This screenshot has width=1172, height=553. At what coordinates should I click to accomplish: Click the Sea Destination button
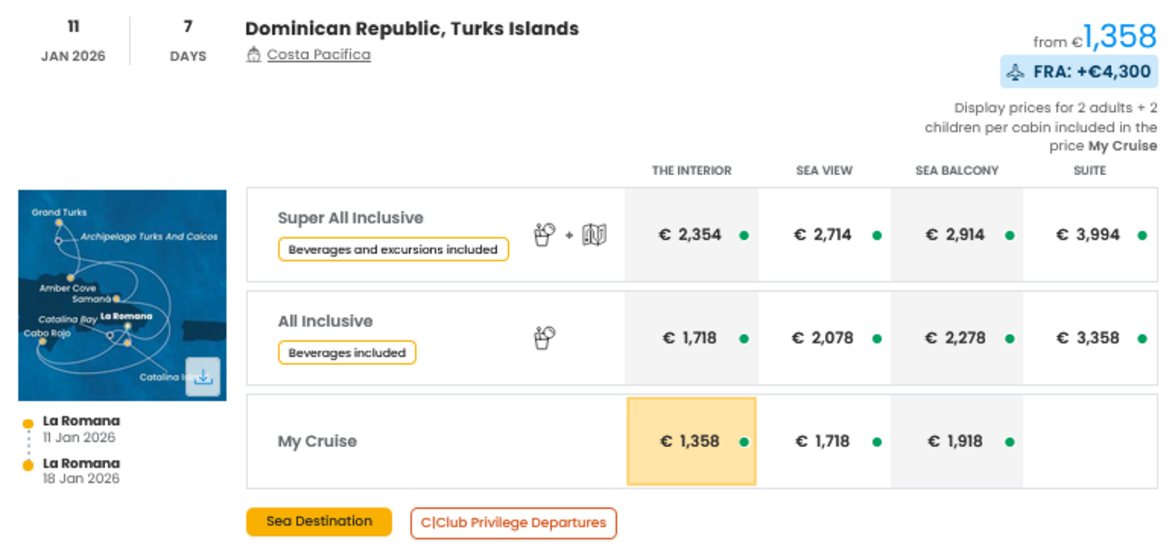[x=319, y=522]
